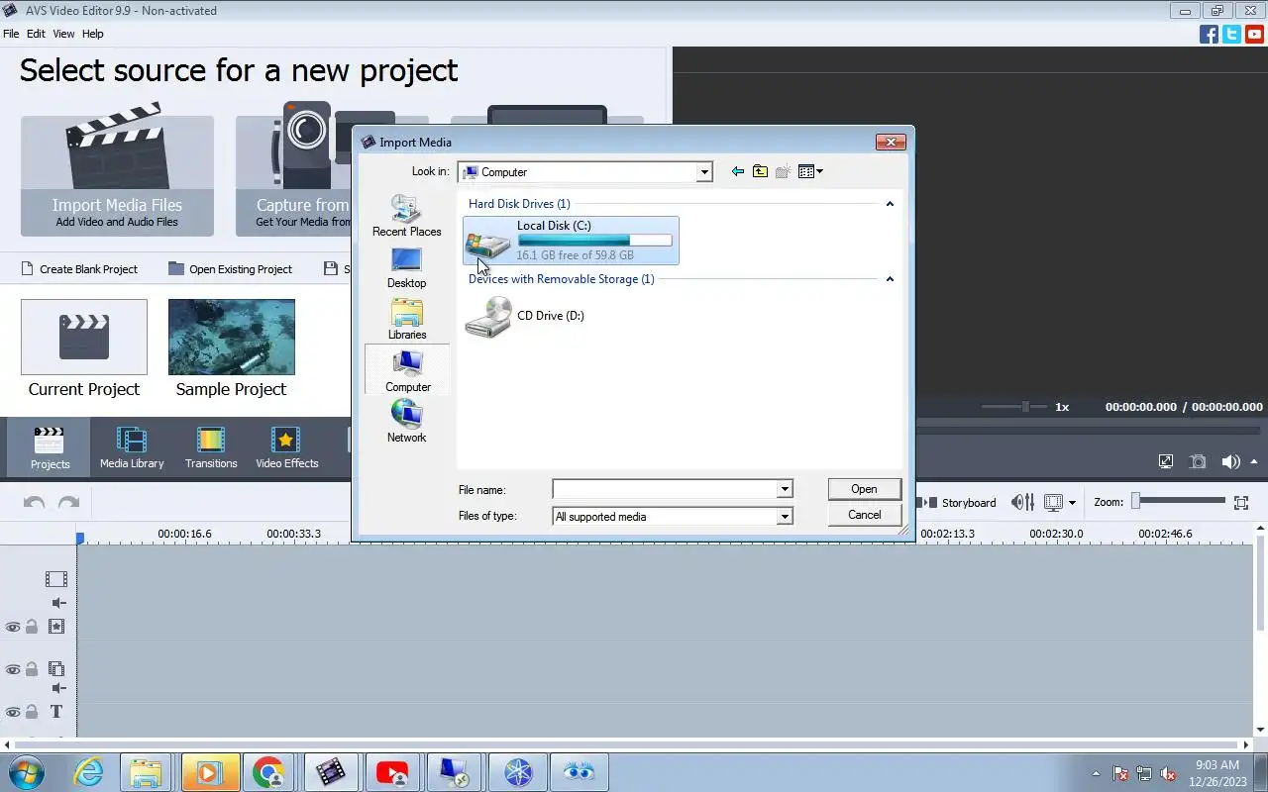This screenshot has height=792, width=1268.
Task: Switch to the Projects tab
Action: (x=50, y=447)
